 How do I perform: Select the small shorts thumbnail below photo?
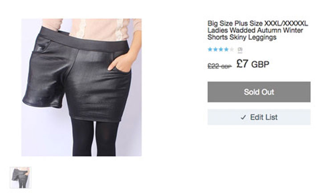pos(20,177)
